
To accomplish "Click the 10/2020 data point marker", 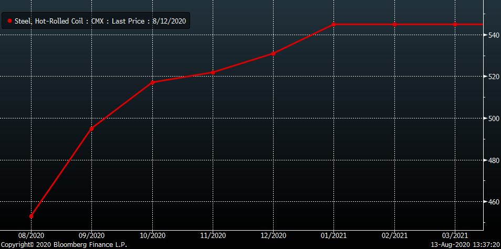I will pos(152,82).
